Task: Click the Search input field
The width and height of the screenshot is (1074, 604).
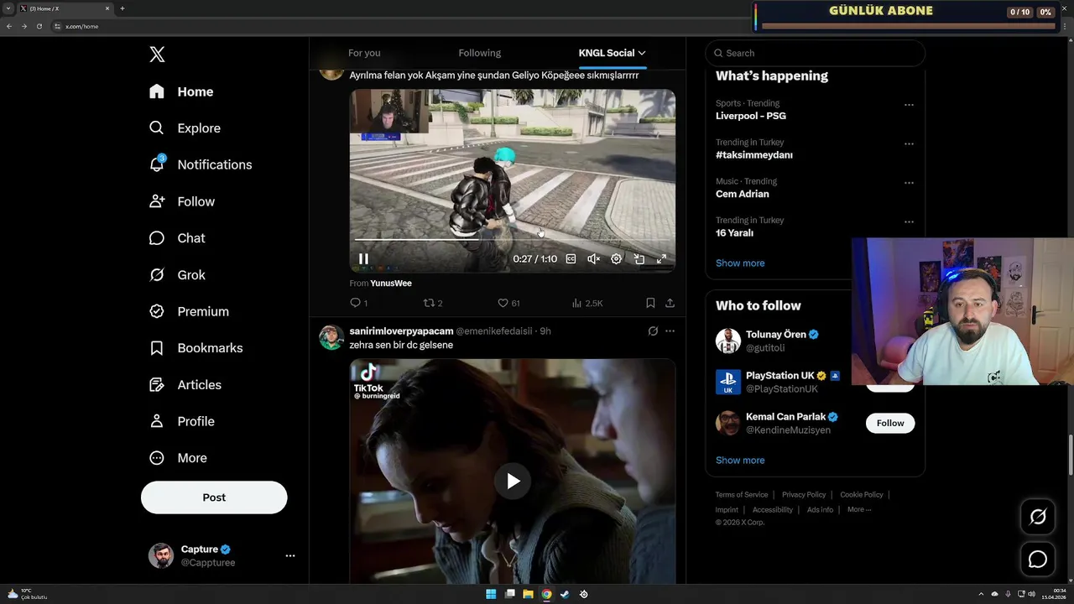Action: [815, 53]
